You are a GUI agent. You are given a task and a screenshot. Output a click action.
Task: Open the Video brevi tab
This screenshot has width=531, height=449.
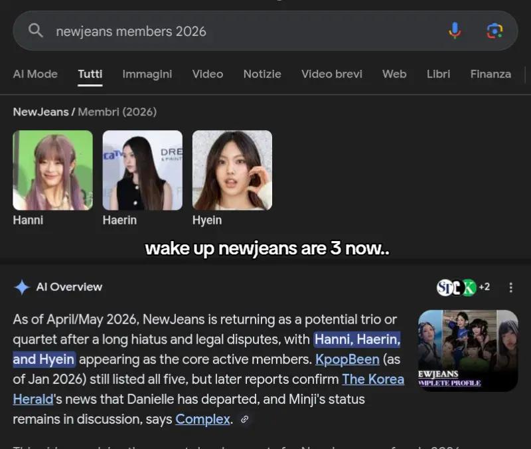click(x=332, y=74)
